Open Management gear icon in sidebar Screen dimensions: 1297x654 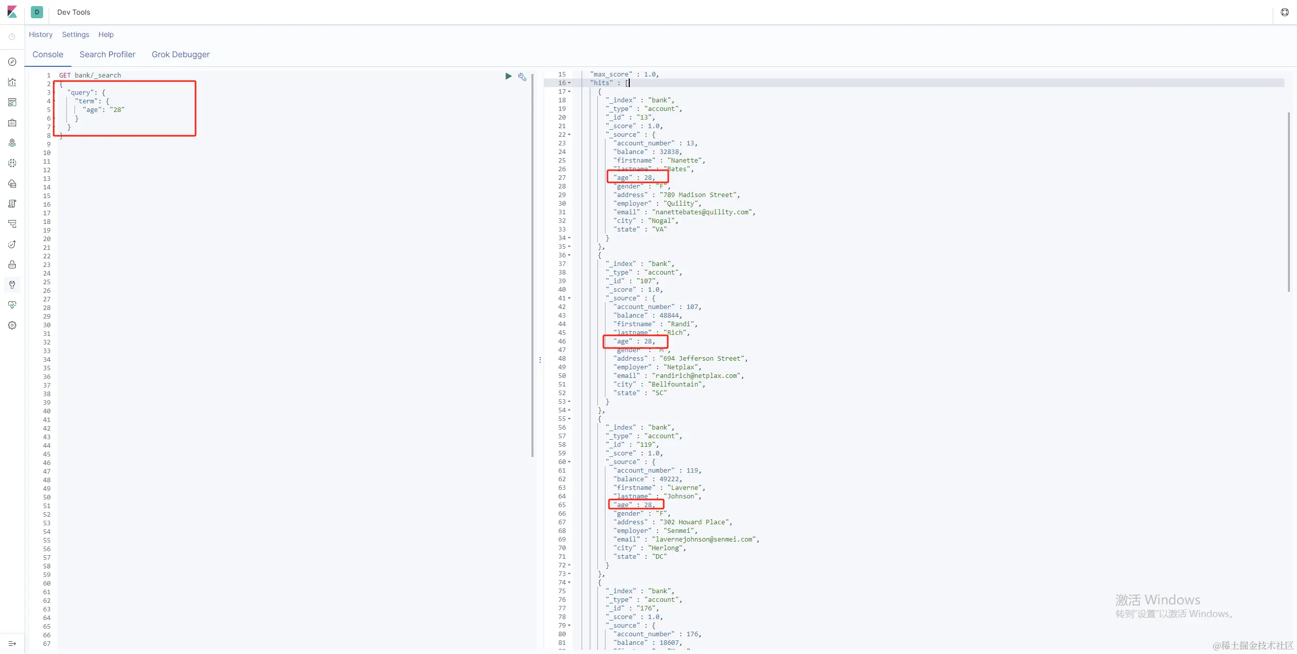(12, 325)
